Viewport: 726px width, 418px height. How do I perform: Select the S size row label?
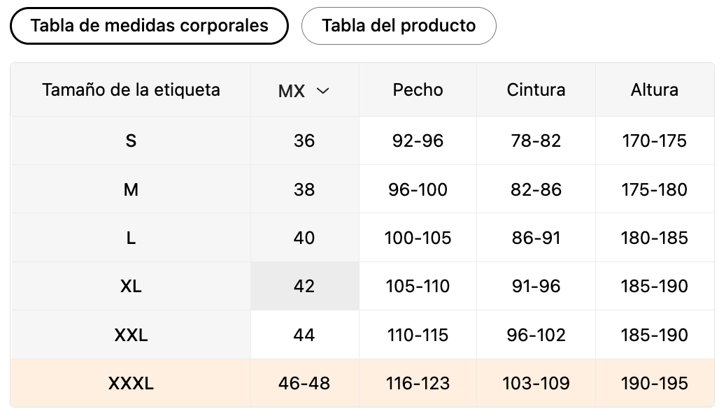[x=131, y=140]
